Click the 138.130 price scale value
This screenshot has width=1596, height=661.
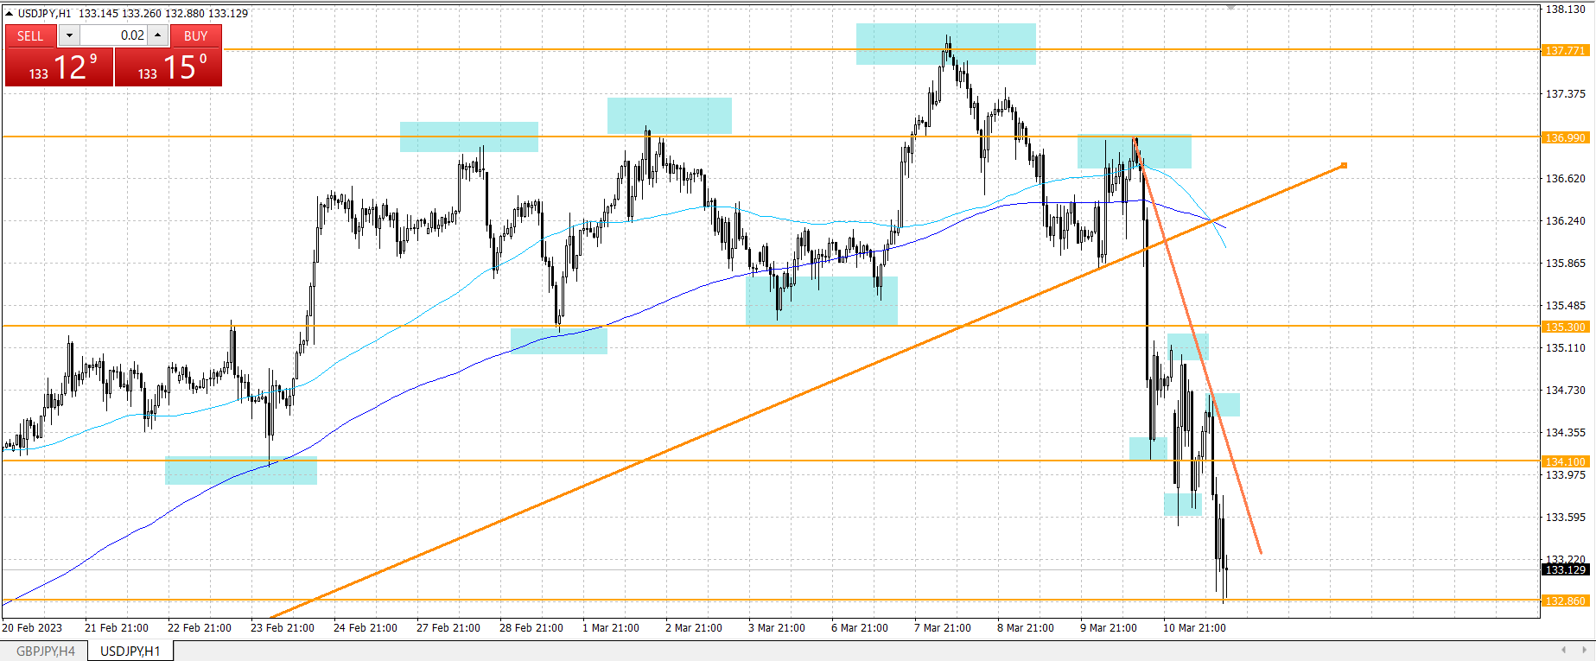tap(1566, 9)
